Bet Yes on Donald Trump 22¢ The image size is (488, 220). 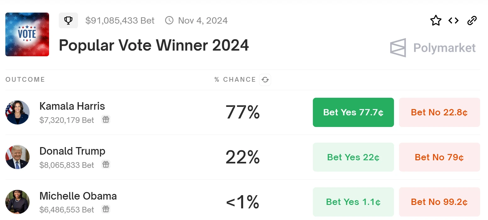[x=353, y=157]
